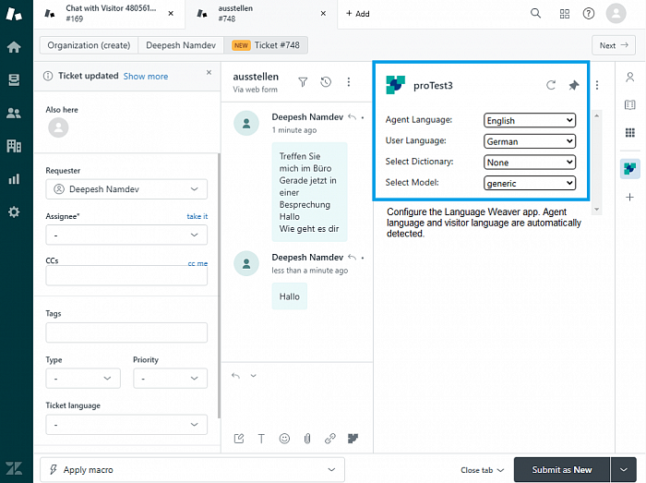Pin the proTest3 app
Viewport: 646px width, 483px height.
pos(573,85)
